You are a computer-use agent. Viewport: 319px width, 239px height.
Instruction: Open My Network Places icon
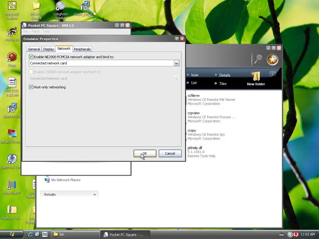tap(63, 180)
